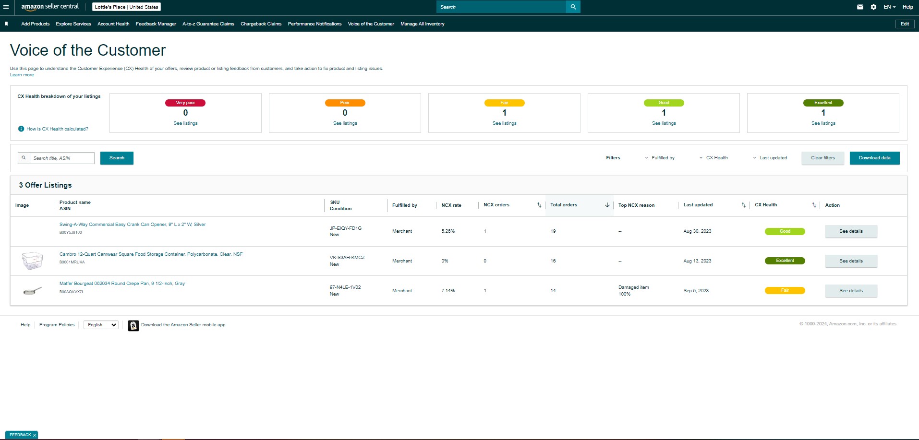
Task: Click the info icon beside CX Health calculated
Action: click(x=21, y=129)
